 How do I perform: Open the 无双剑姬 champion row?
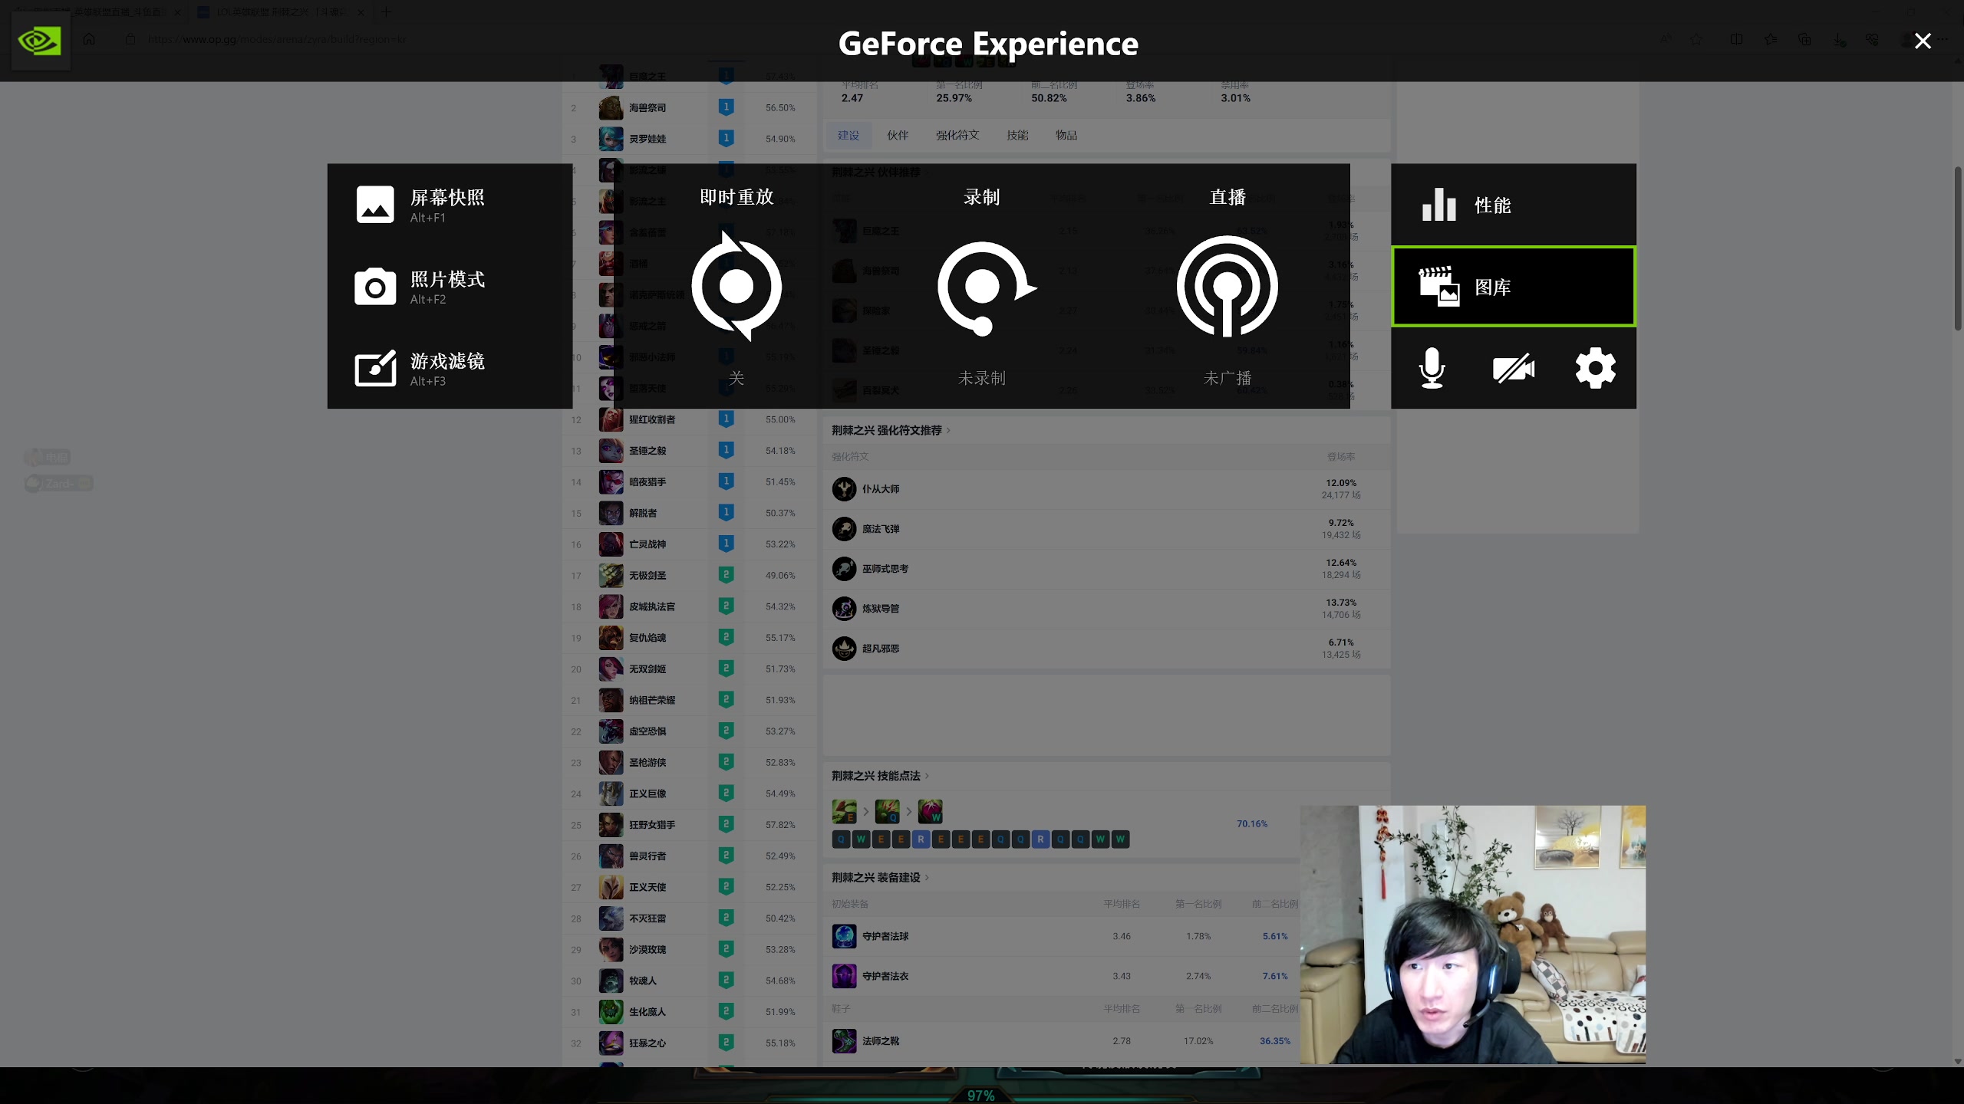click(689, 669)
